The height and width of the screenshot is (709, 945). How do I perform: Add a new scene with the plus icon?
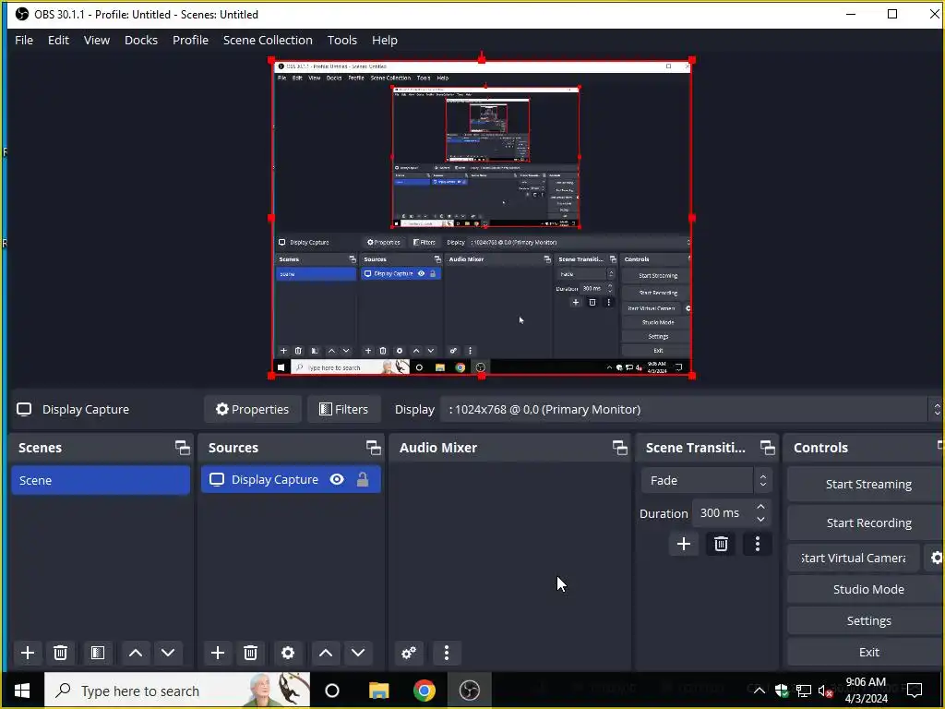tap(27, 653)
